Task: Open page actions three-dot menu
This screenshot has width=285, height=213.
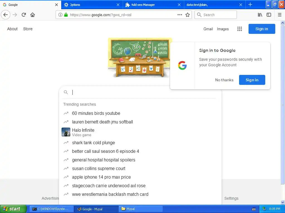Action: tap(180, 15)
